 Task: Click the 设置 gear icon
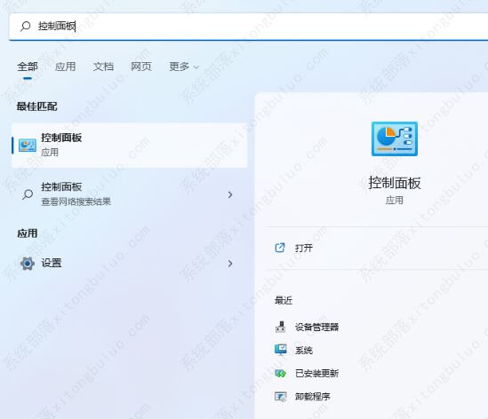28,264
